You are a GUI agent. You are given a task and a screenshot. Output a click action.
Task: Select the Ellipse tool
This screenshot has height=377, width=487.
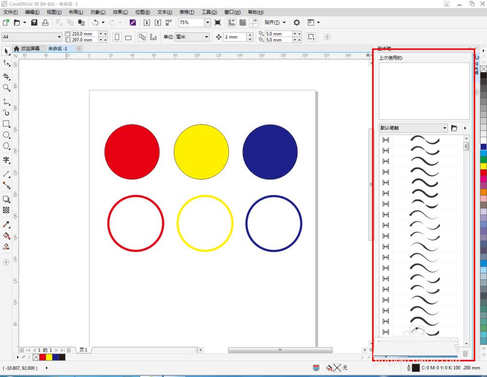(x=6, y=135)
